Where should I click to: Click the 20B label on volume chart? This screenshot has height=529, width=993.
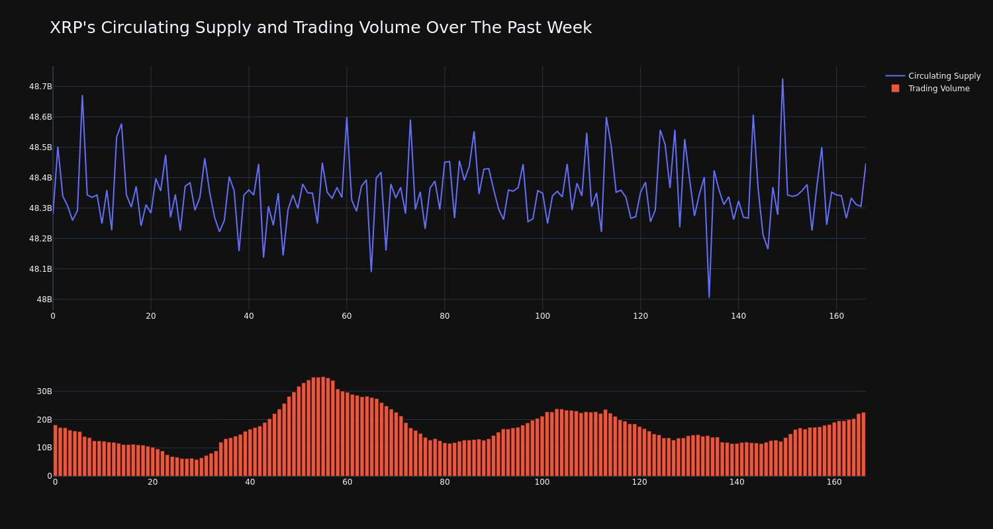(44, 420)
